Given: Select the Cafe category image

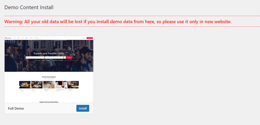Looking at the screenshot, I should [x=37, y=85].
